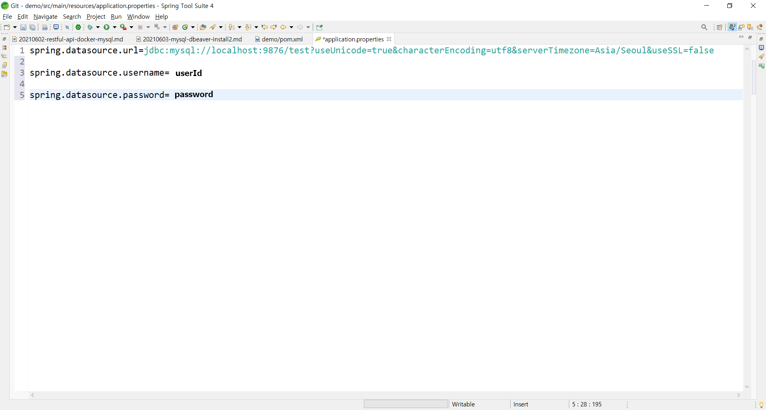Save the current file with Save icon
The width and height of the screenshot is (766, 410).
click(23, 27)
